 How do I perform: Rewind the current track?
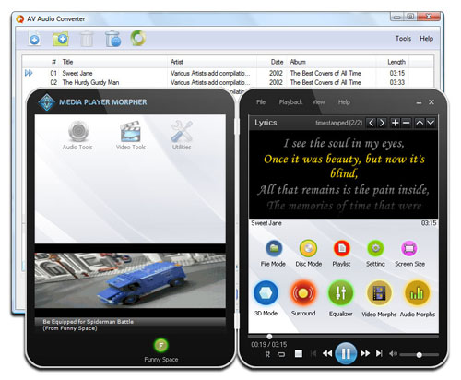pos(327,354)
